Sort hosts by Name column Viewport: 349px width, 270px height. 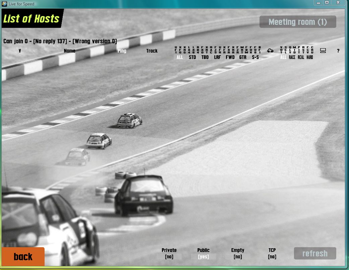[x=69, y=51]
